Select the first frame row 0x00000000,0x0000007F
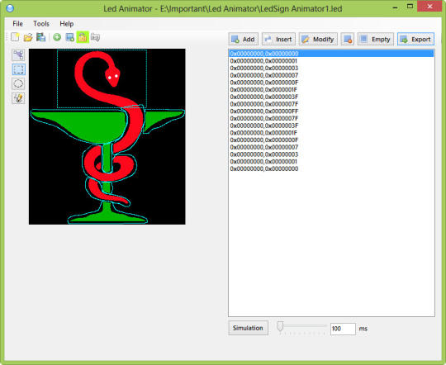 point(331,104)
